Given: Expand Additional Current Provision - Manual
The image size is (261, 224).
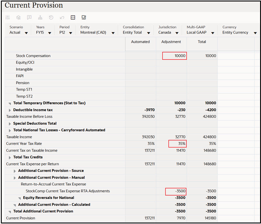Looking at the screenshot, I should coord(15,178).
